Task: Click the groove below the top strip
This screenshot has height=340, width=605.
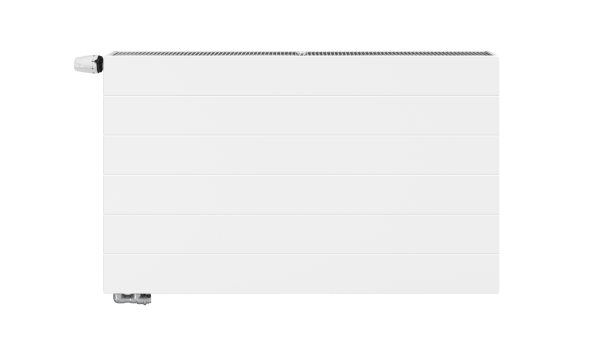Action: click(301, 96)
